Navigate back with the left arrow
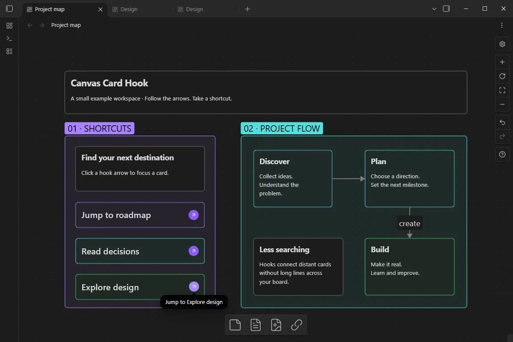 click(30, 25)
